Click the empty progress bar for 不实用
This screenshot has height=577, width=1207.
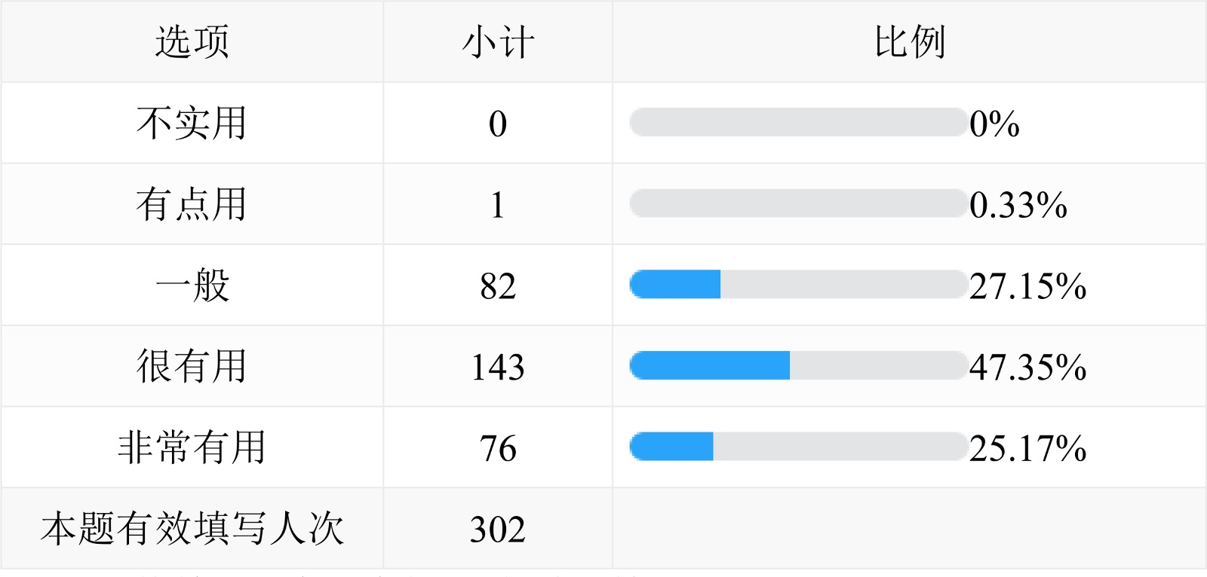pyautogui.click(x=798, y=122)
